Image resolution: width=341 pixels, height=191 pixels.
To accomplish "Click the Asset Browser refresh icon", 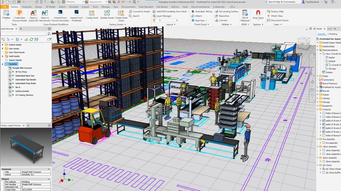I will (x=31, y=39).
